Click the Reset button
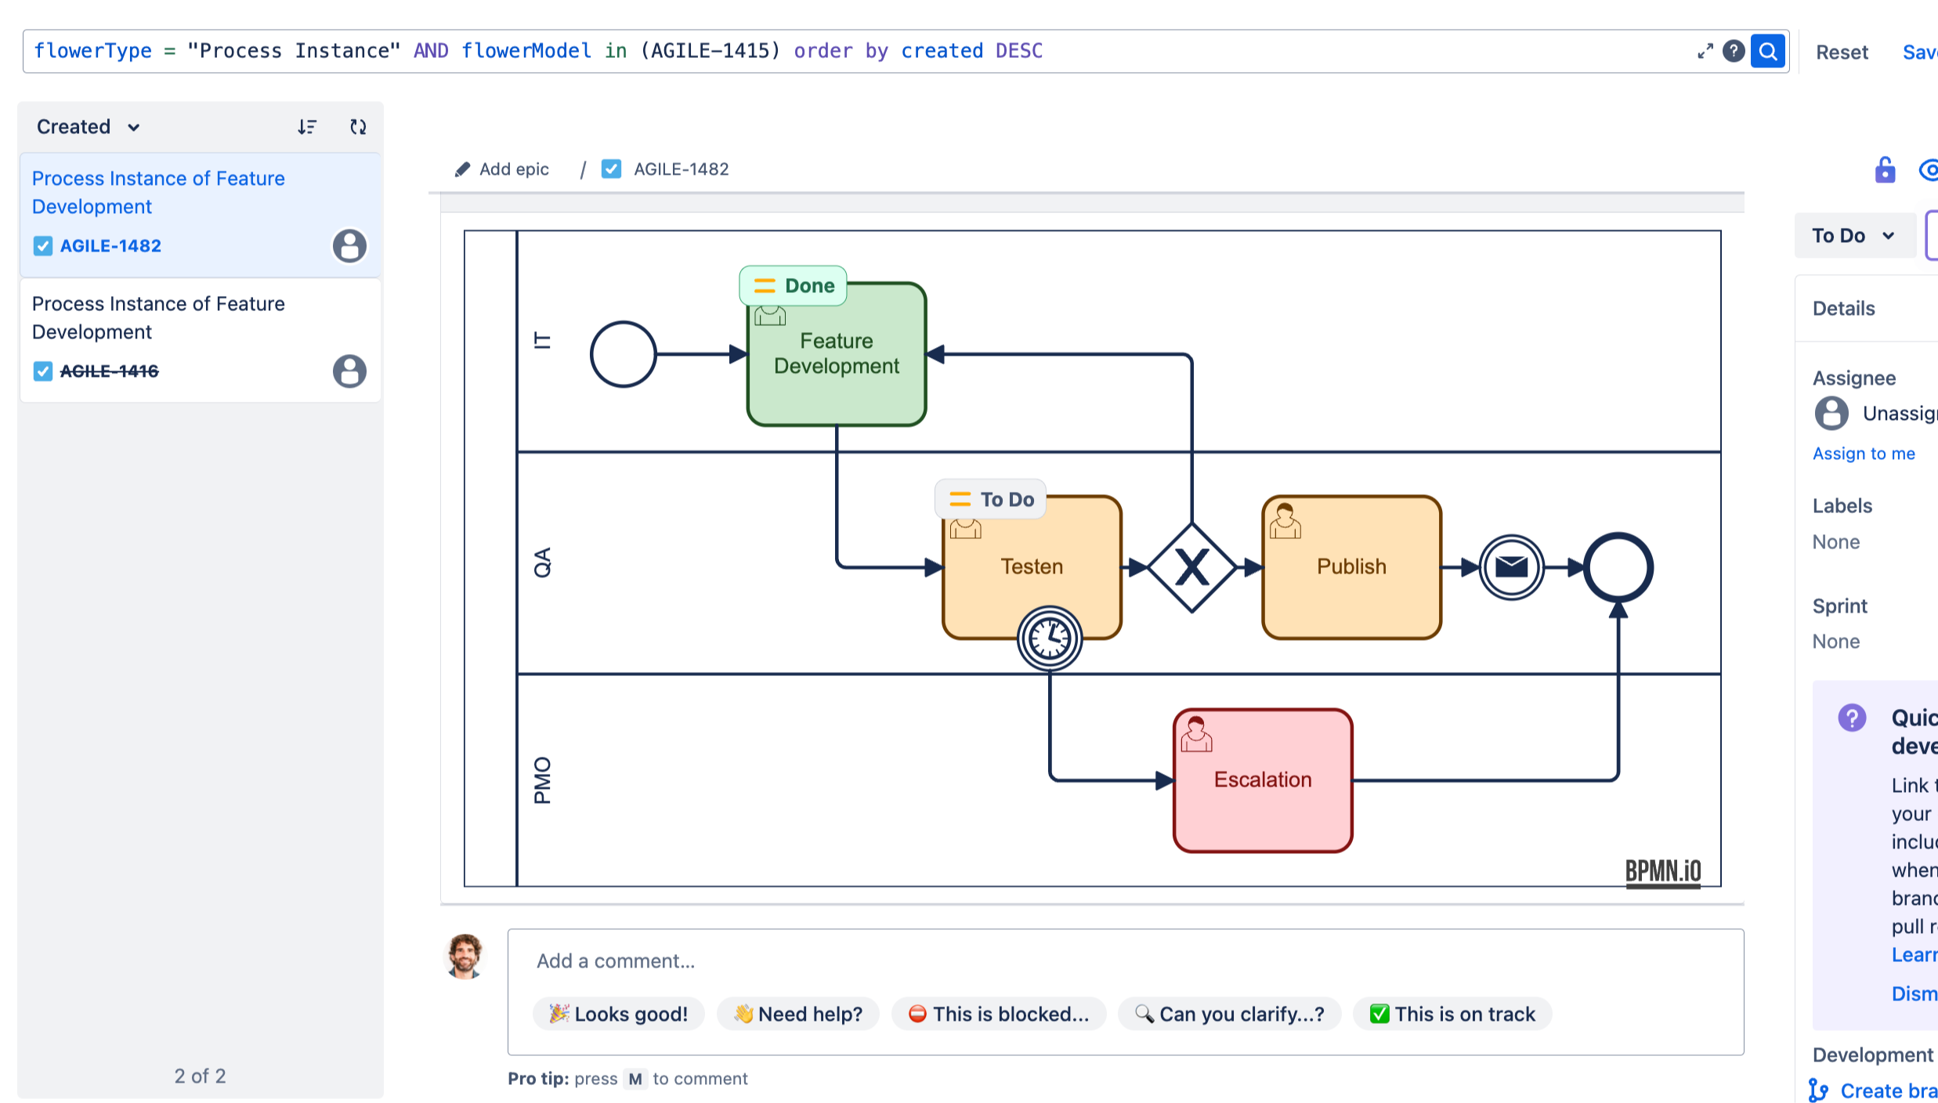Image resolution: width=1938 pixels, height=1103 pixels. 1842,52
